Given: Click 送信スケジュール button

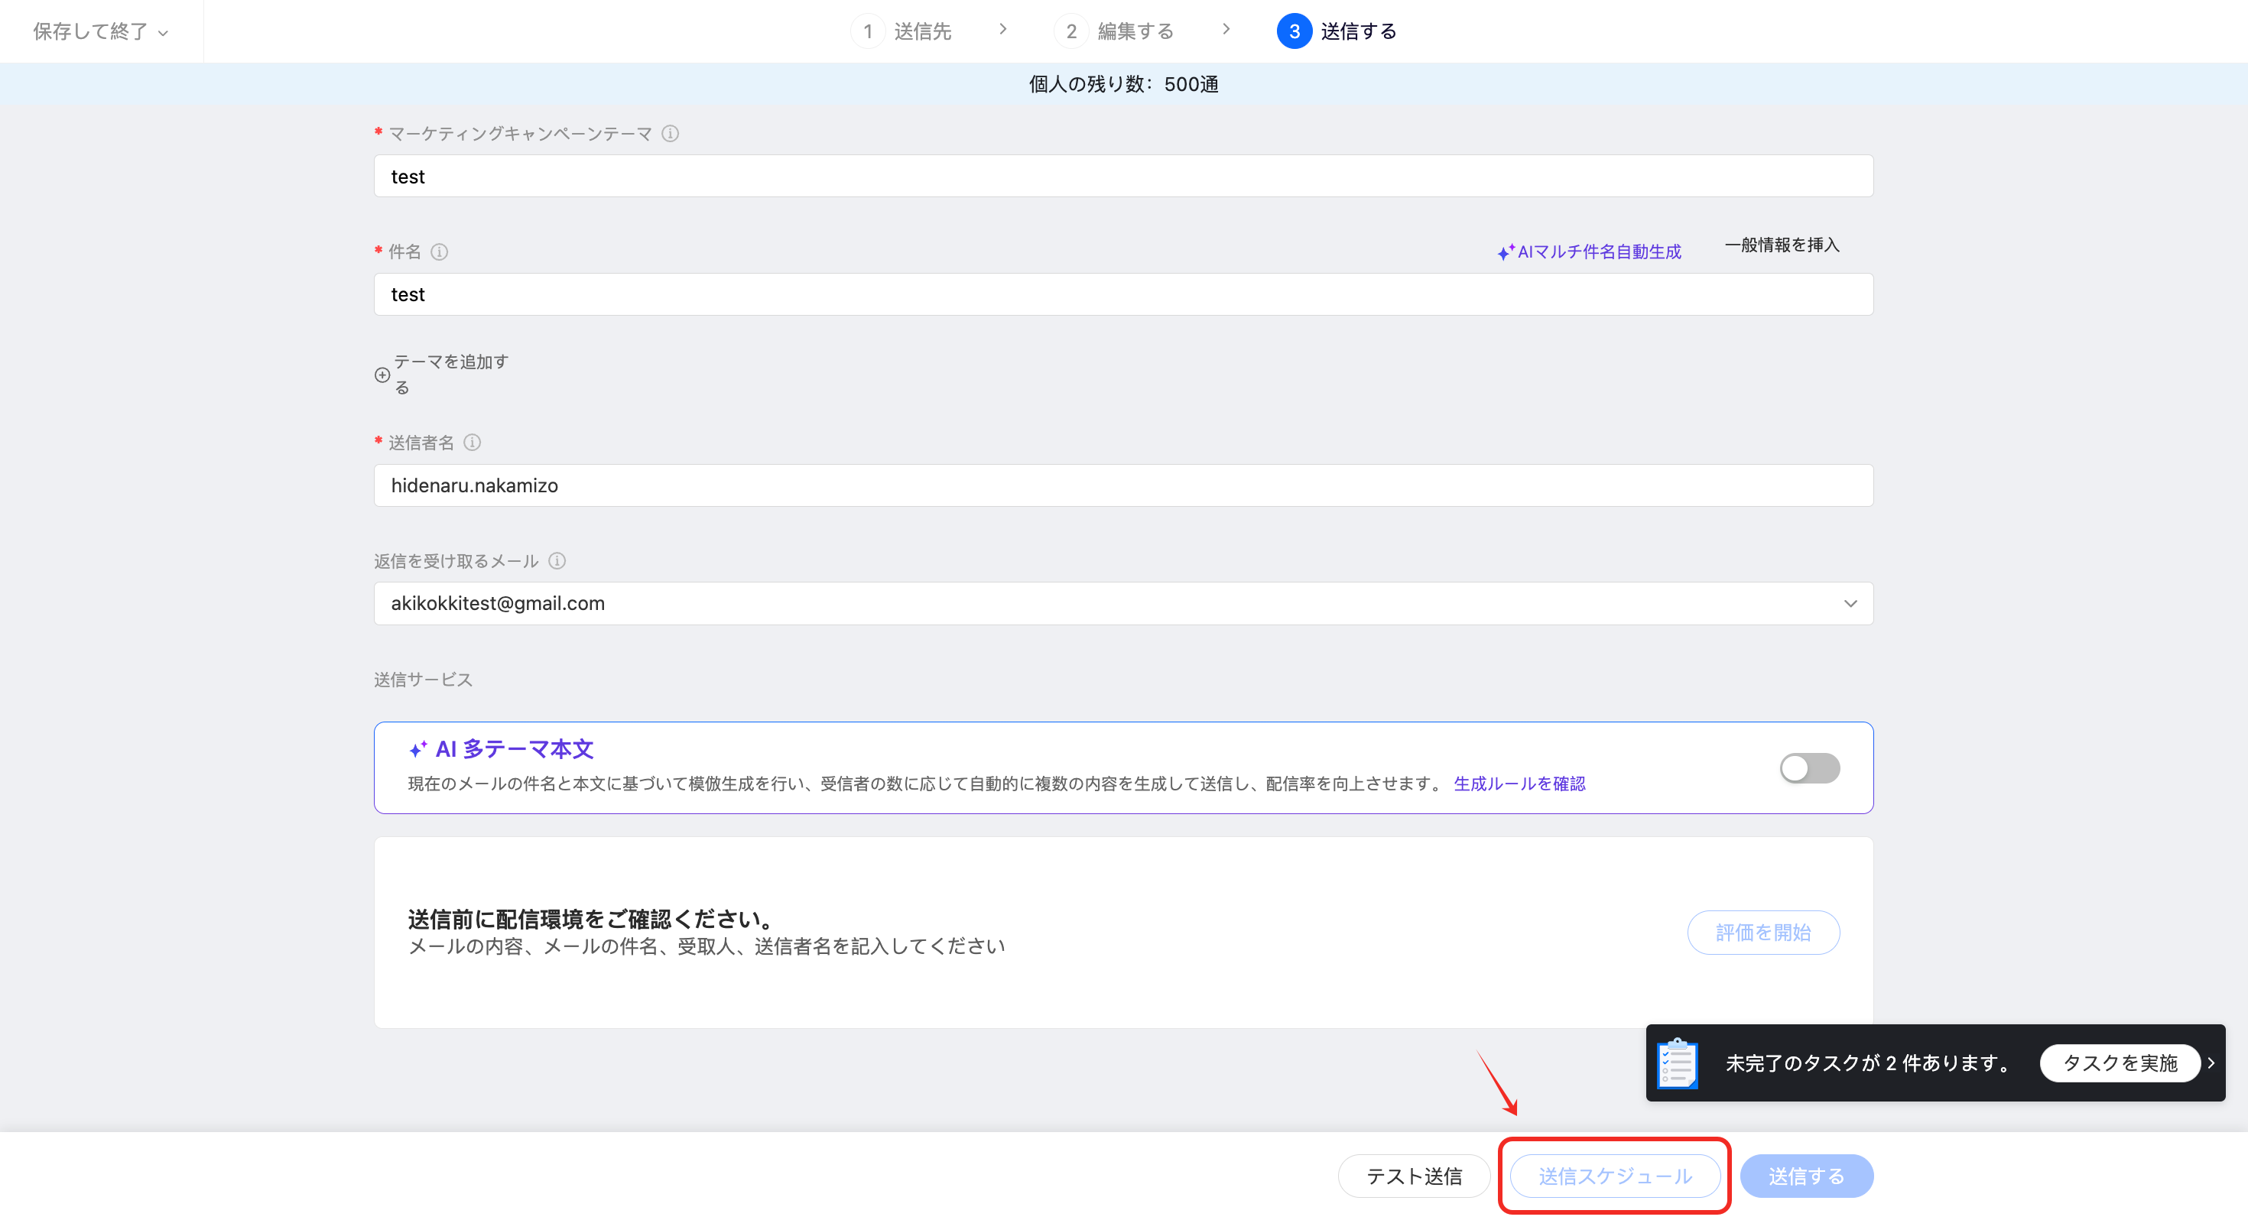Looking at the screenshot, I should click(x=1614, y=1176).
